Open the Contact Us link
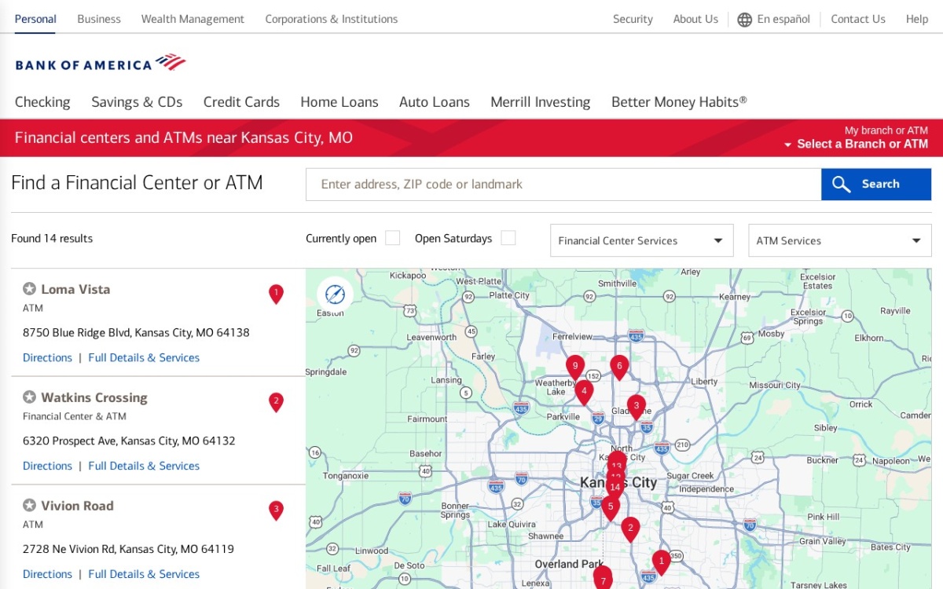943x589 pixels. point(858,19)
